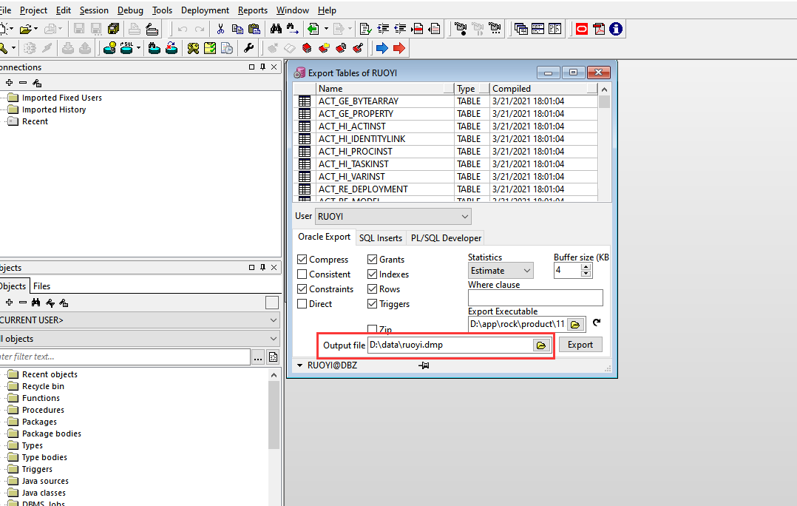Start macro recording with the camera icon
The height and width of the screenshot is (506, 797).
(461, 28)
